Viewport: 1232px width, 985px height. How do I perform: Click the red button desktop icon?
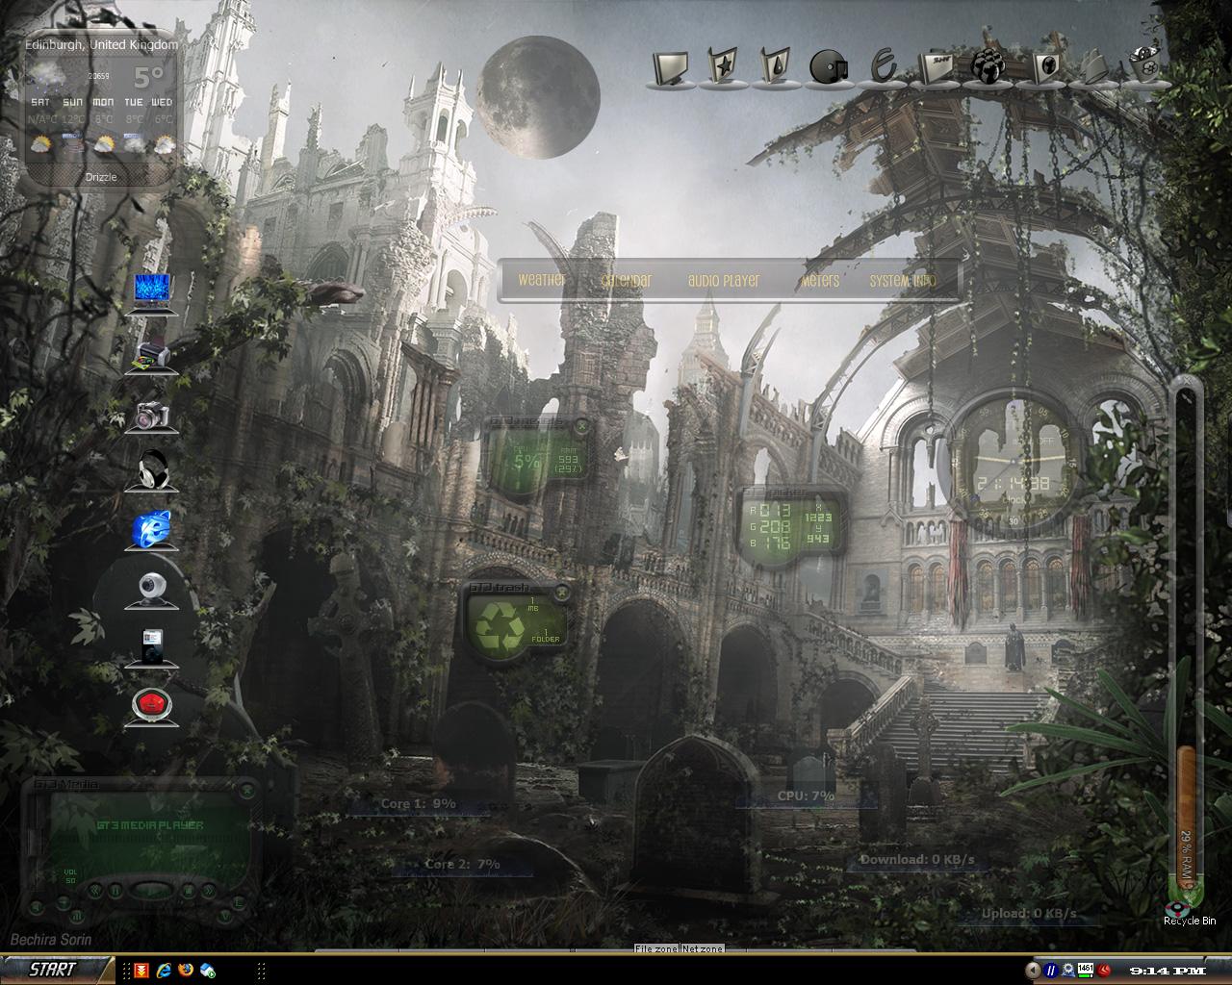tap(152, 707)
